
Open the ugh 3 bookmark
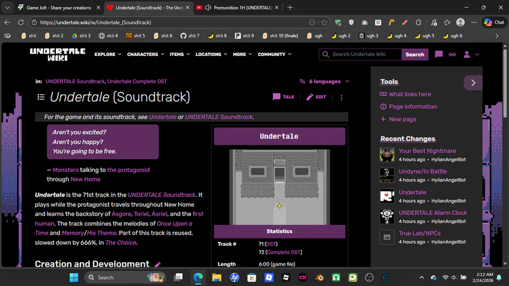(x=368, y=36)
